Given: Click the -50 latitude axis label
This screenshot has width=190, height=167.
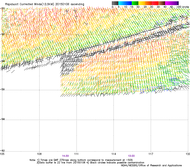Looking at the screenshot, I should point(3,8).
